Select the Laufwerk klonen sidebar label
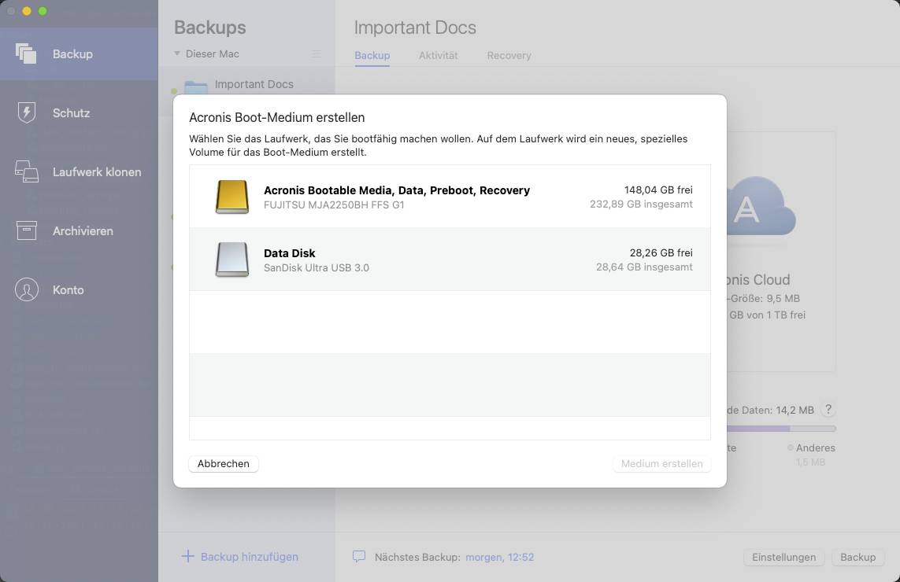The image size is (900, 582). point(97,172)
